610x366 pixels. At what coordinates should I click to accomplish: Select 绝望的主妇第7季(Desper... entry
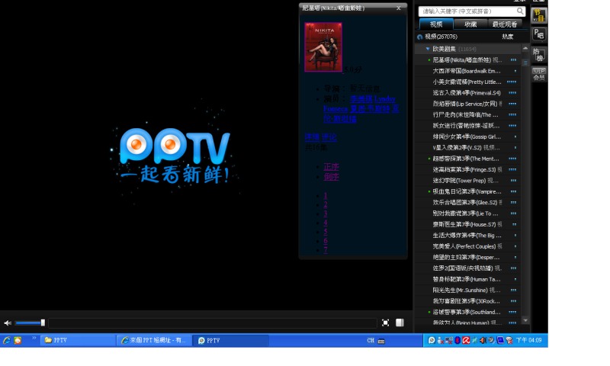click(x=466, y=257)
